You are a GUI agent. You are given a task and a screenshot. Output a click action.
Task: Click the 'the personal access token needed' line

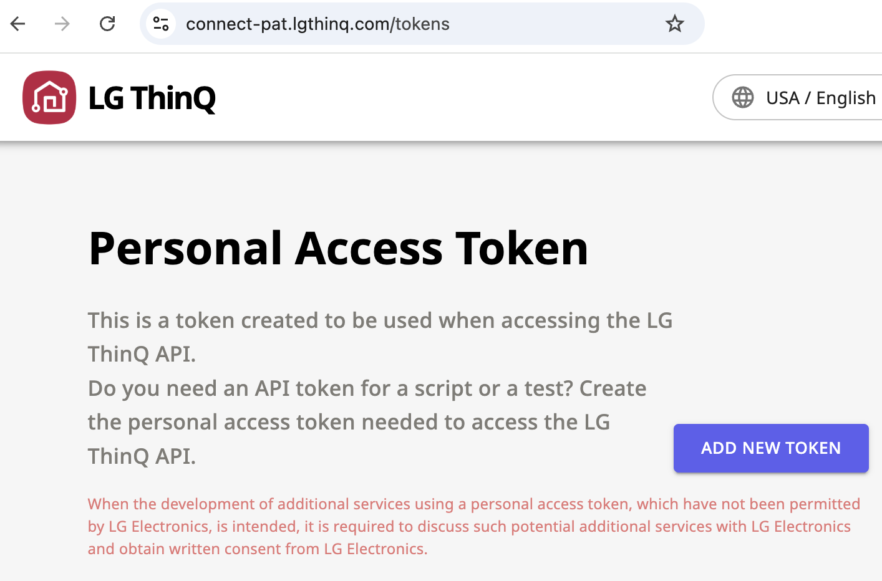348,422
